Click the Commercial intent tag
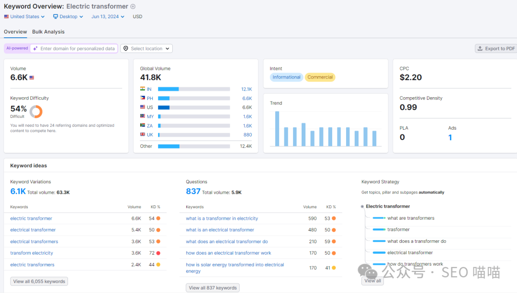 [320, 77]
